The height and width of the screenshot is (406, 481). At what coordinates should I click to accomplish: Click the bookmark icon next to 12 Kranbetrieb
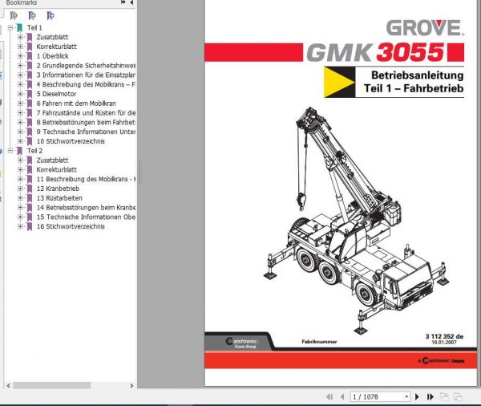[x=30, y=189]
